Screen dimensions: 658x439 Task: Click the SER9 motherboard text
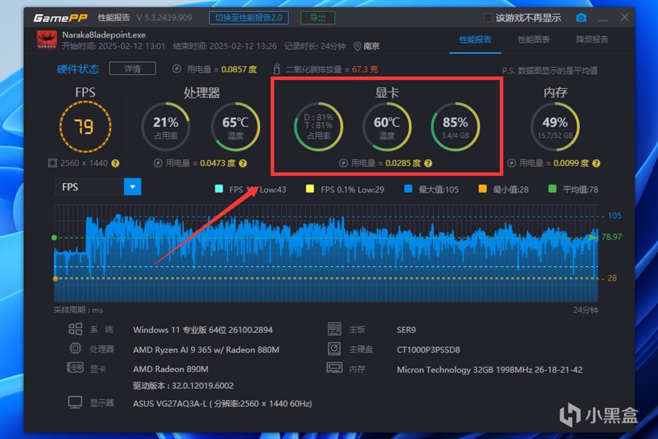[406, 330]
